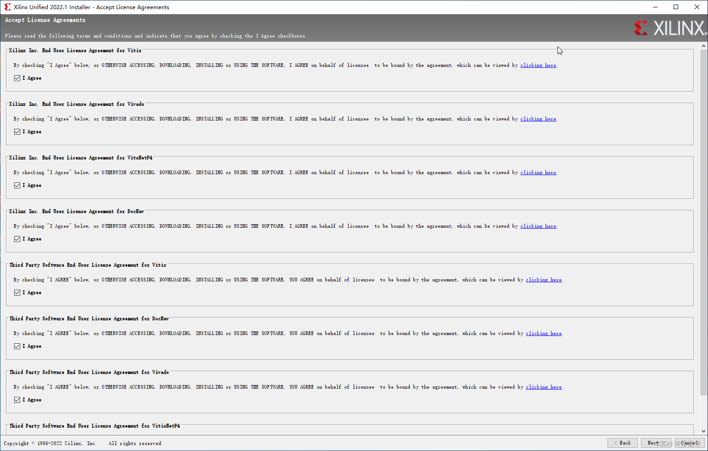Click the 'Accept License Agreements' header title
708x451 pixels.
click(x=45, y=20)
